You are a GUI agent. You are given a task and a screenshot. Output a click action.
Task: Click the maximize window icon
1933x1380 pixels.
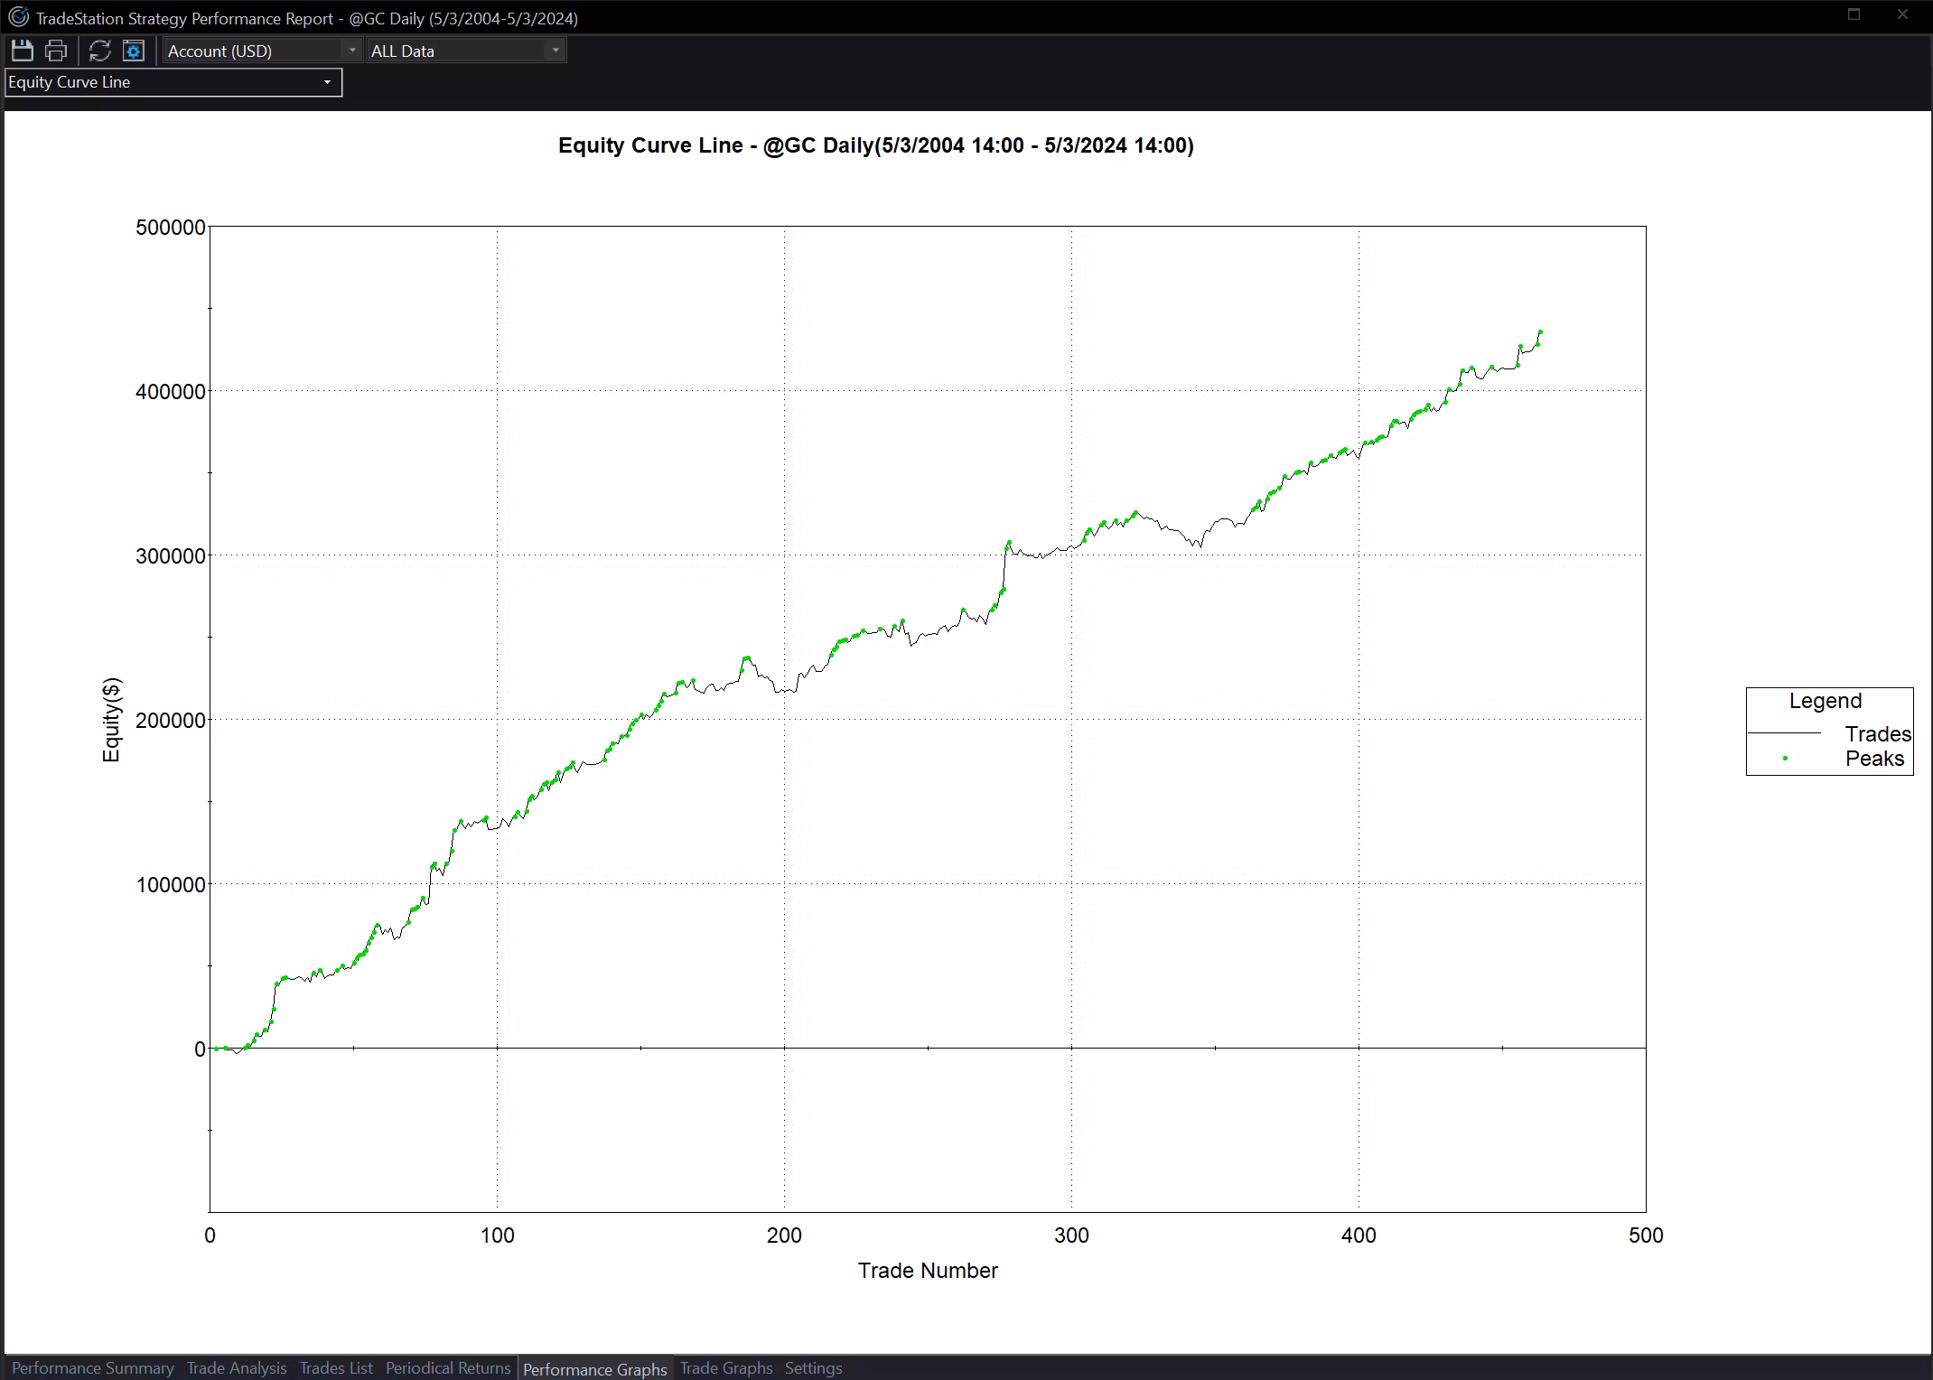[1854, 14]
